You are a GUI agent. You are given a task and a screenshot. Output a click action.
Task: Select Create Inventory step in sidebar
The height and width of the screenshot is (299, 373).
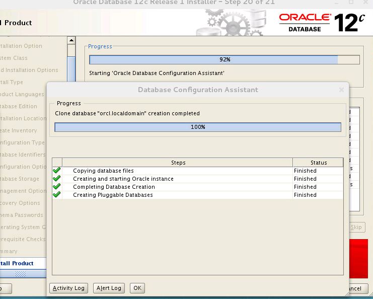click(x=18, y=130)
